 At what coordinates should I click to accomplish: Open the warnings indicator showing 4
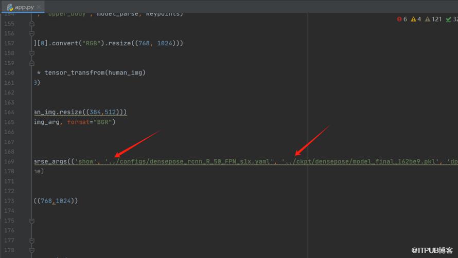click(416, 19)
